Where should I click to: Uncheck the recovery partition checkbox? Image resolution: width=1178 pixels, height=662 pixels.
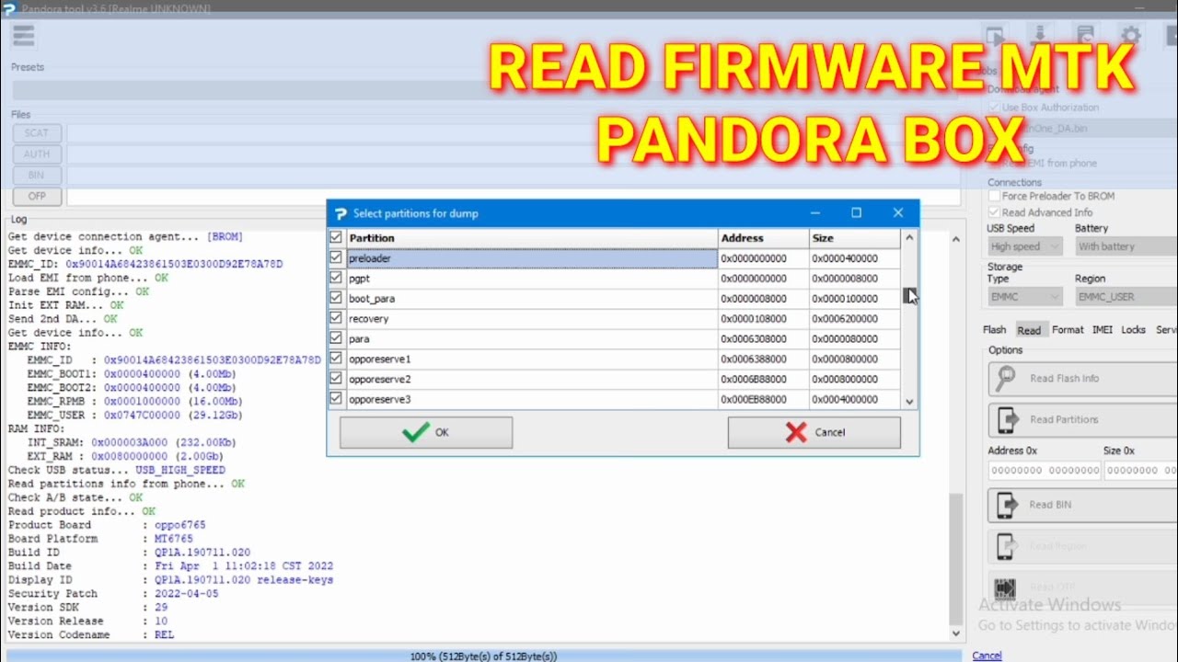tap(336, 318)
